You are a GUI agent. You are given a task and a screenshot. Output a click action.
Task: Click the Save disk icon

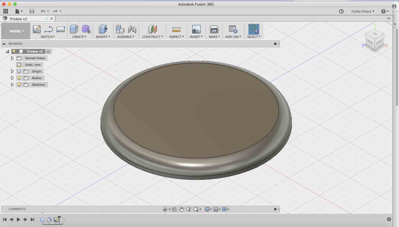(32, 11)
